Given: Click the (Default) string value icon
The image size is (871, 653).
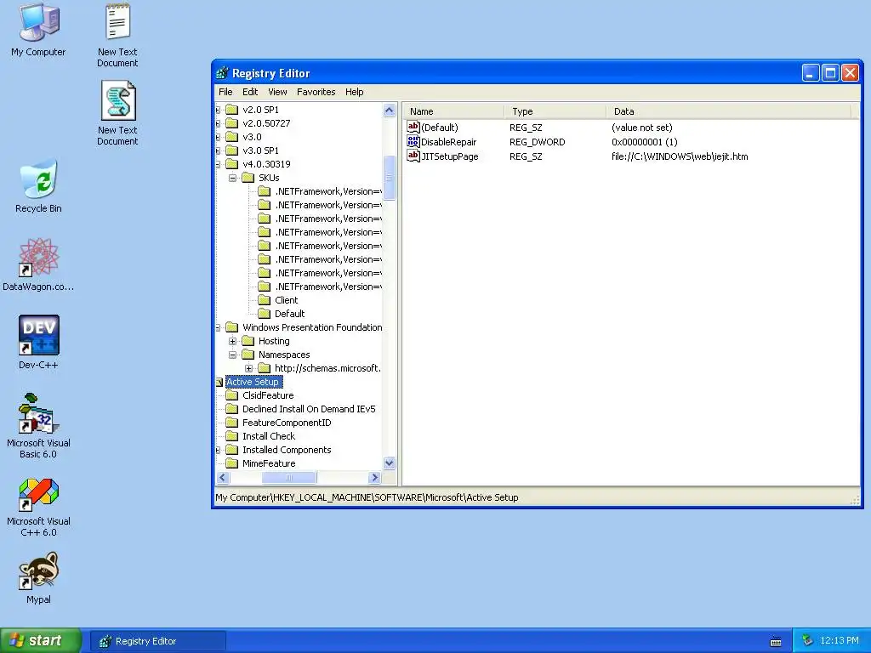Looking at the screenshot, I should click(413, 128).
